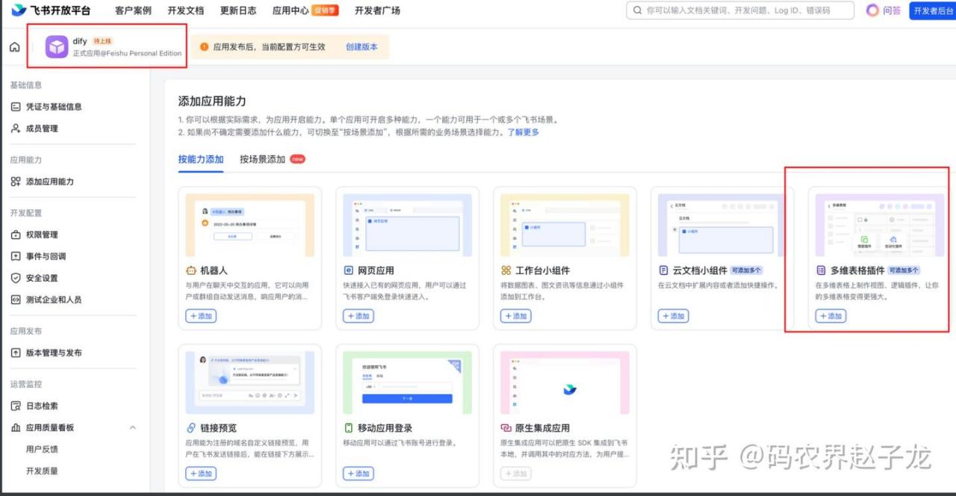Click the 事件与回调 icon in sidebar

16,256
